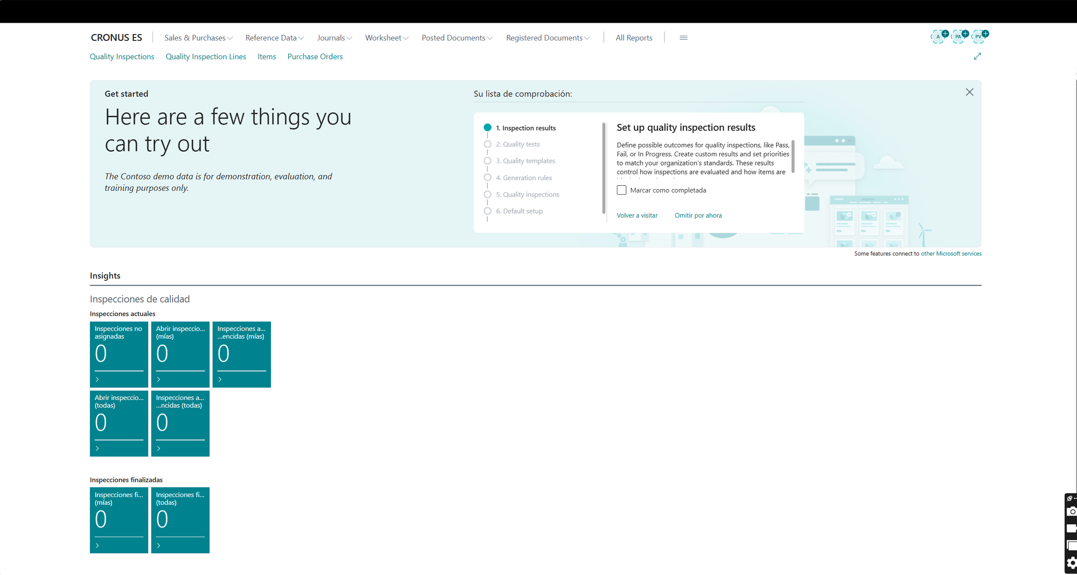Go to Quality Inspection Lines
Screen dimensions: 1077x575
click(x=205, y=56)
